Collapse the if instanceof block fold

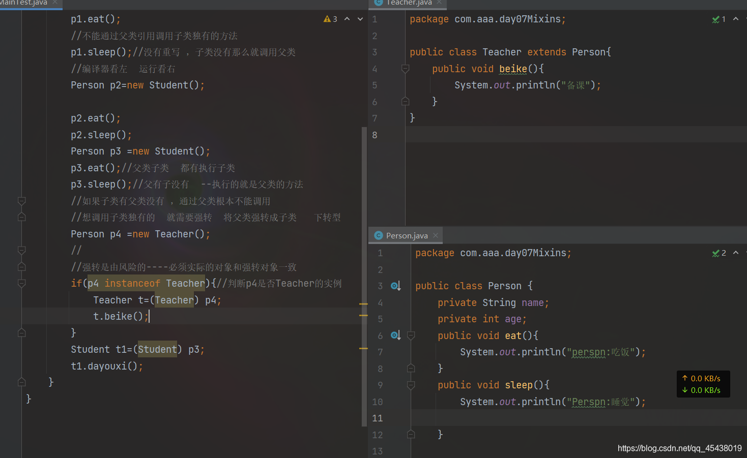point(22,284)
